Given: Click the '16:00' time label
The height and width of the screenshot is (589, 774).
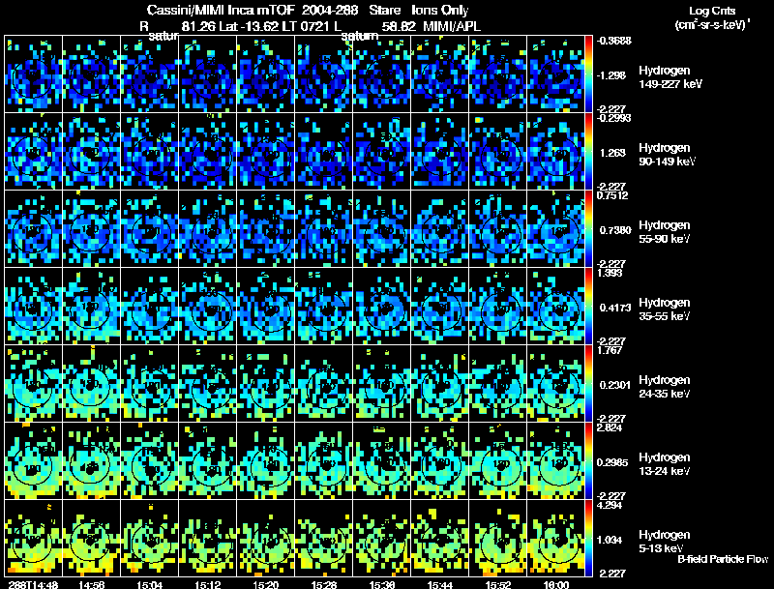Looking at the screenshot, I should (x=556, y=585).
